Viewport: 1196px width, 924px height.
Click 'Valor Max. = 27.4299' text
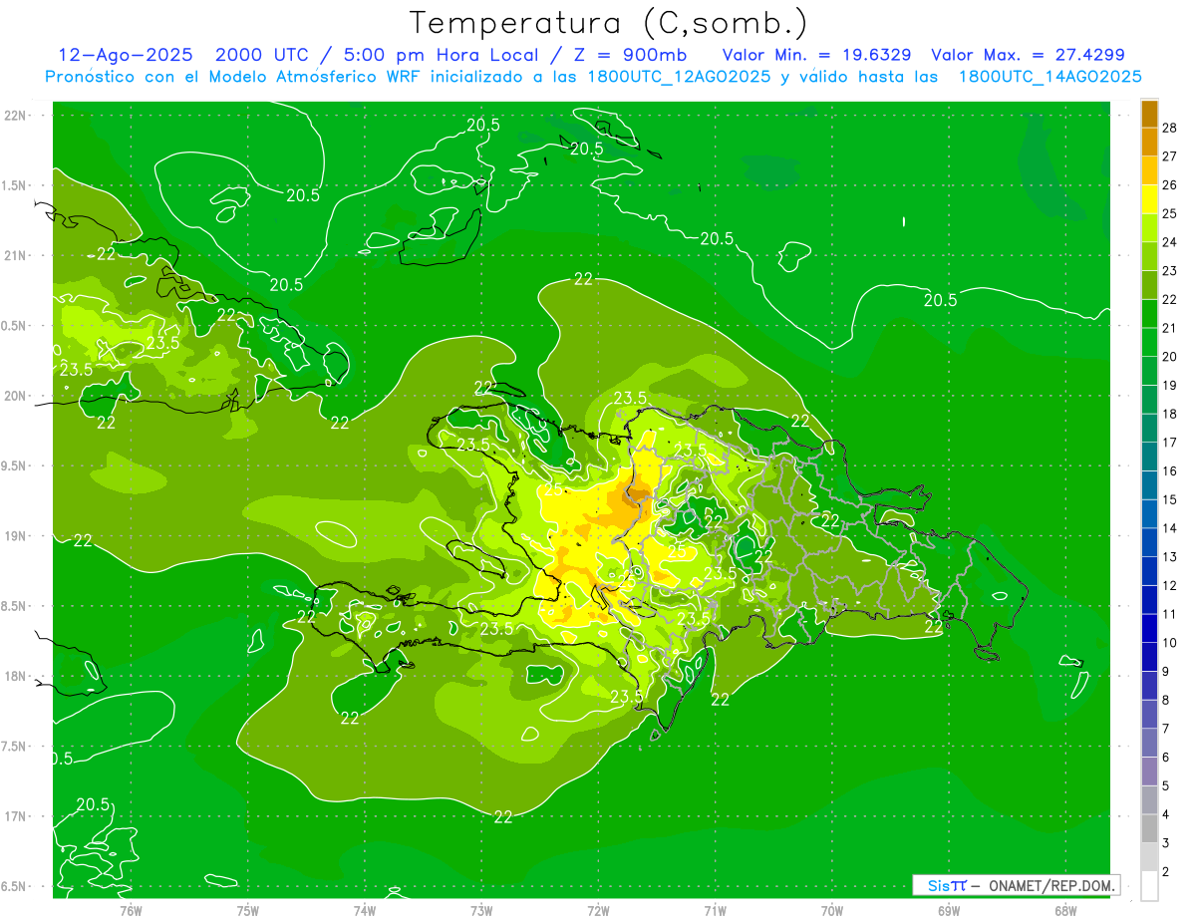1028,55
